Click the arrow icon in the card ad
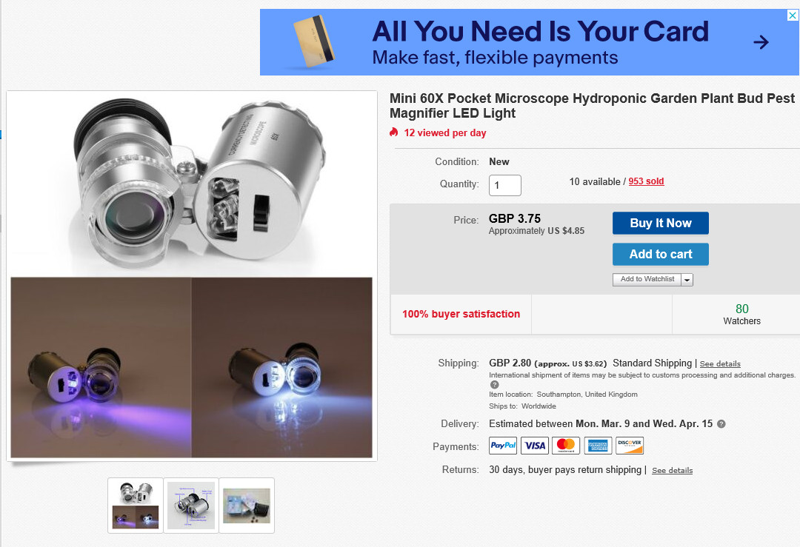 coord(761,41)
